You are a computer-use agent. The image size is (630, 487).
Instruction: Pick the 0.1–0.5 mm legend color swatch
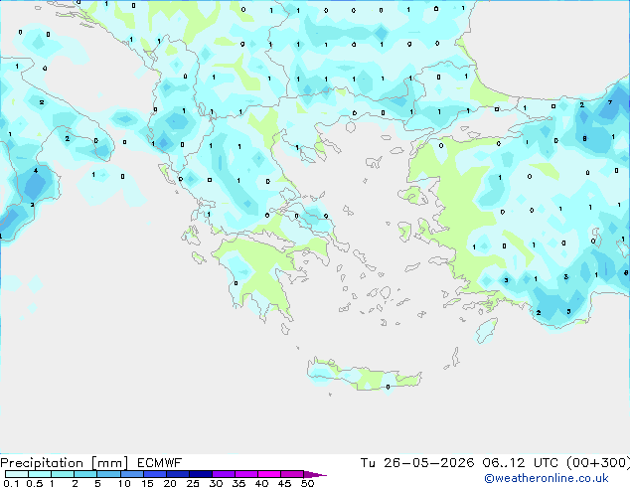coord(17,474)
